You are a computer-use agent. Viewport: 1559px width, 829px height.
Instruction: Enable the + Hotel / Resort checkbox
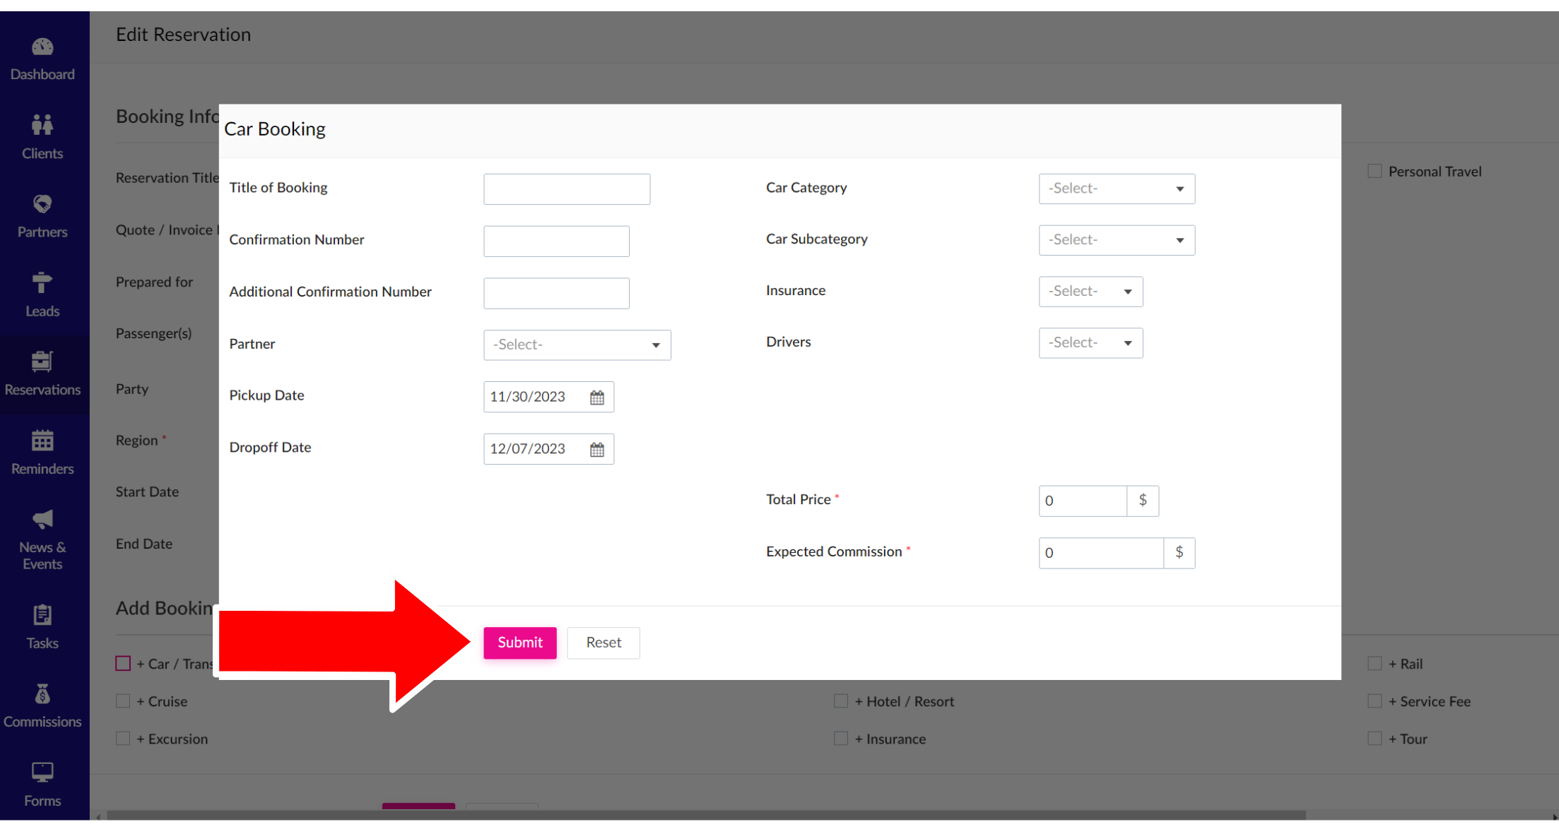[x=841, y=701]
